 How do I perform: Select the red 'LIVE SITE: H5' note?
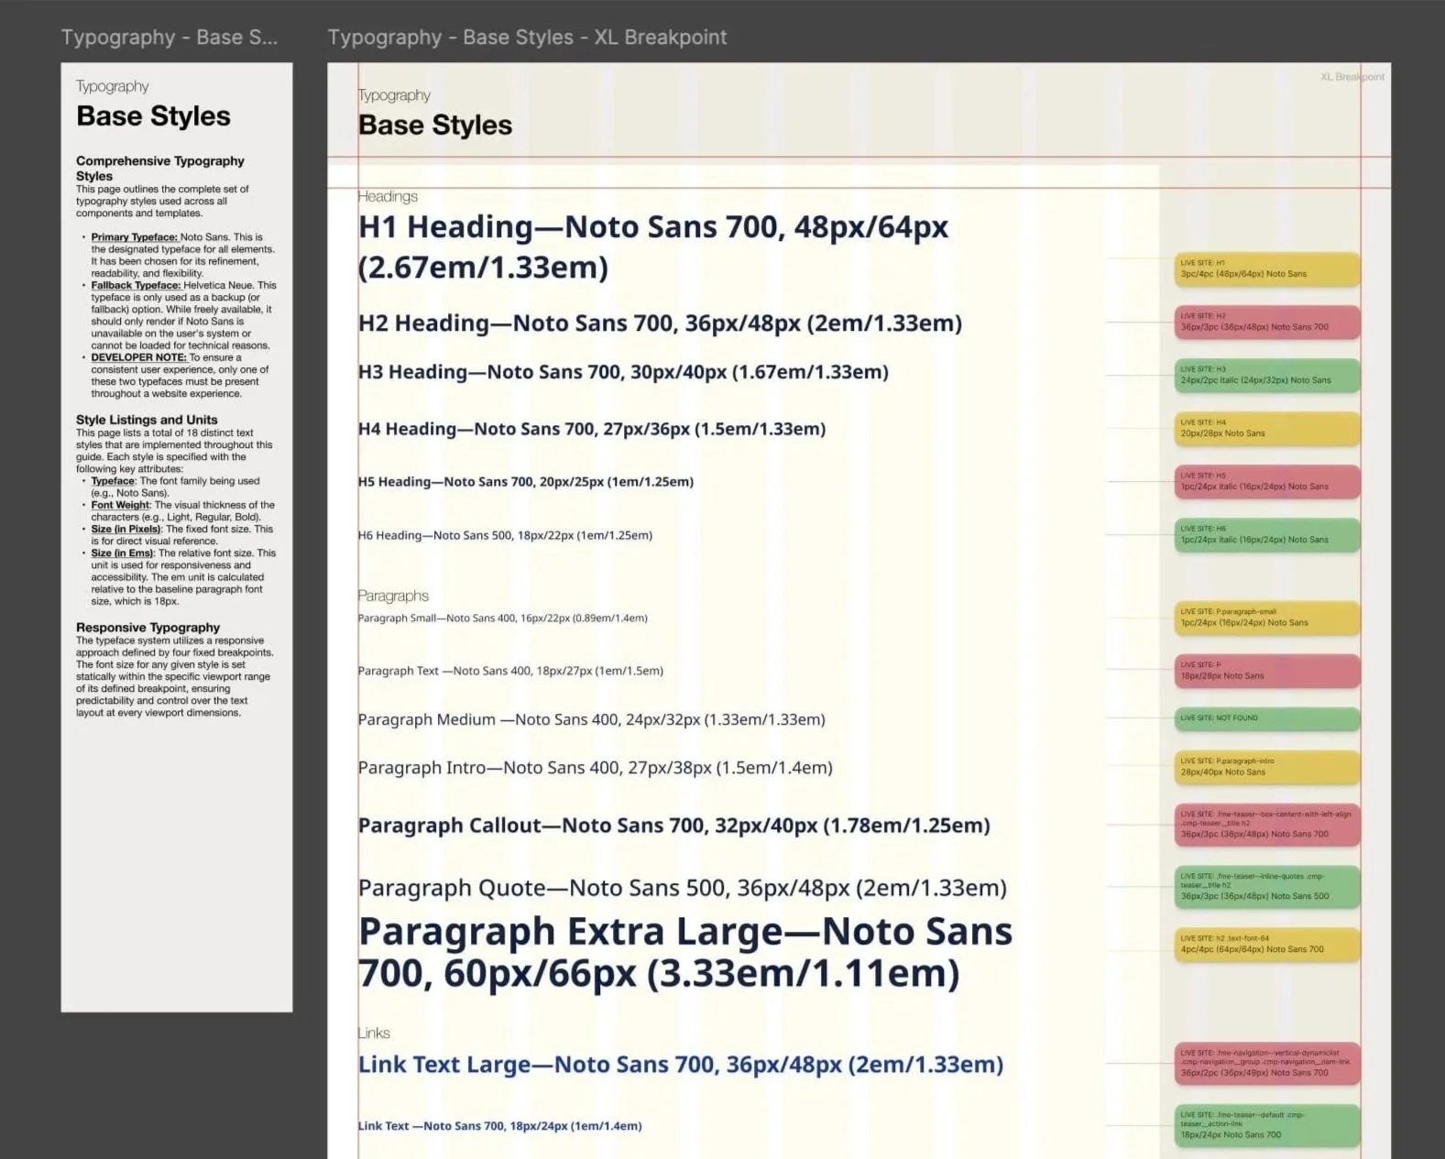click(1267, 482)
